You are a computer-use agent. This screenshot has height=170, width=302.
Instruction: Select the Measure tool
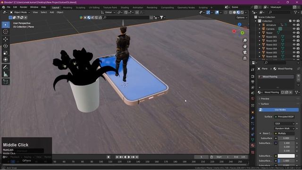(x=5, y=74)
